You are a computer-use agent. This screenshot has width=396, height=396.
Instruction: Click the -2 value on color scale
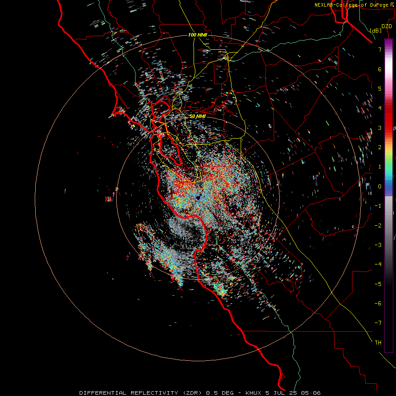(378, 226)
